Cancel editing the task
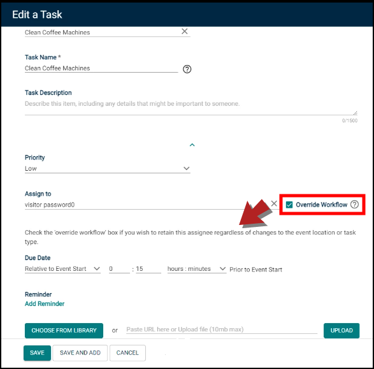 (127, 352)
